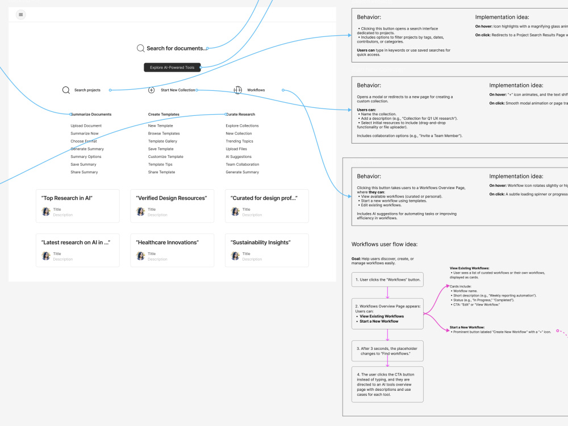This screenshot has width=568, height=426.
Task: Click Goal text under Workflows user flow
Action: 382,261
